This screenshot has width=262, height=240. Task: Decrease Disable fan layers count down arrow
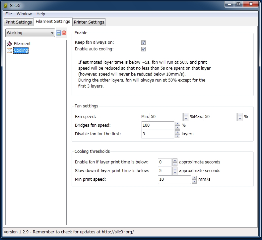pyautogui.click(x=177, y=136)
